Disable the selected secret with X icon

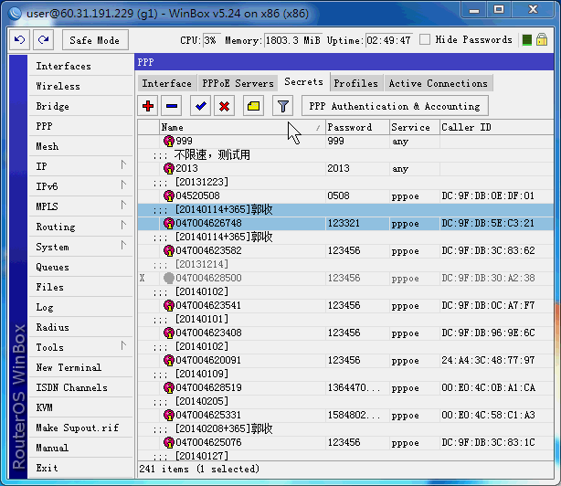tap(224, 106)
